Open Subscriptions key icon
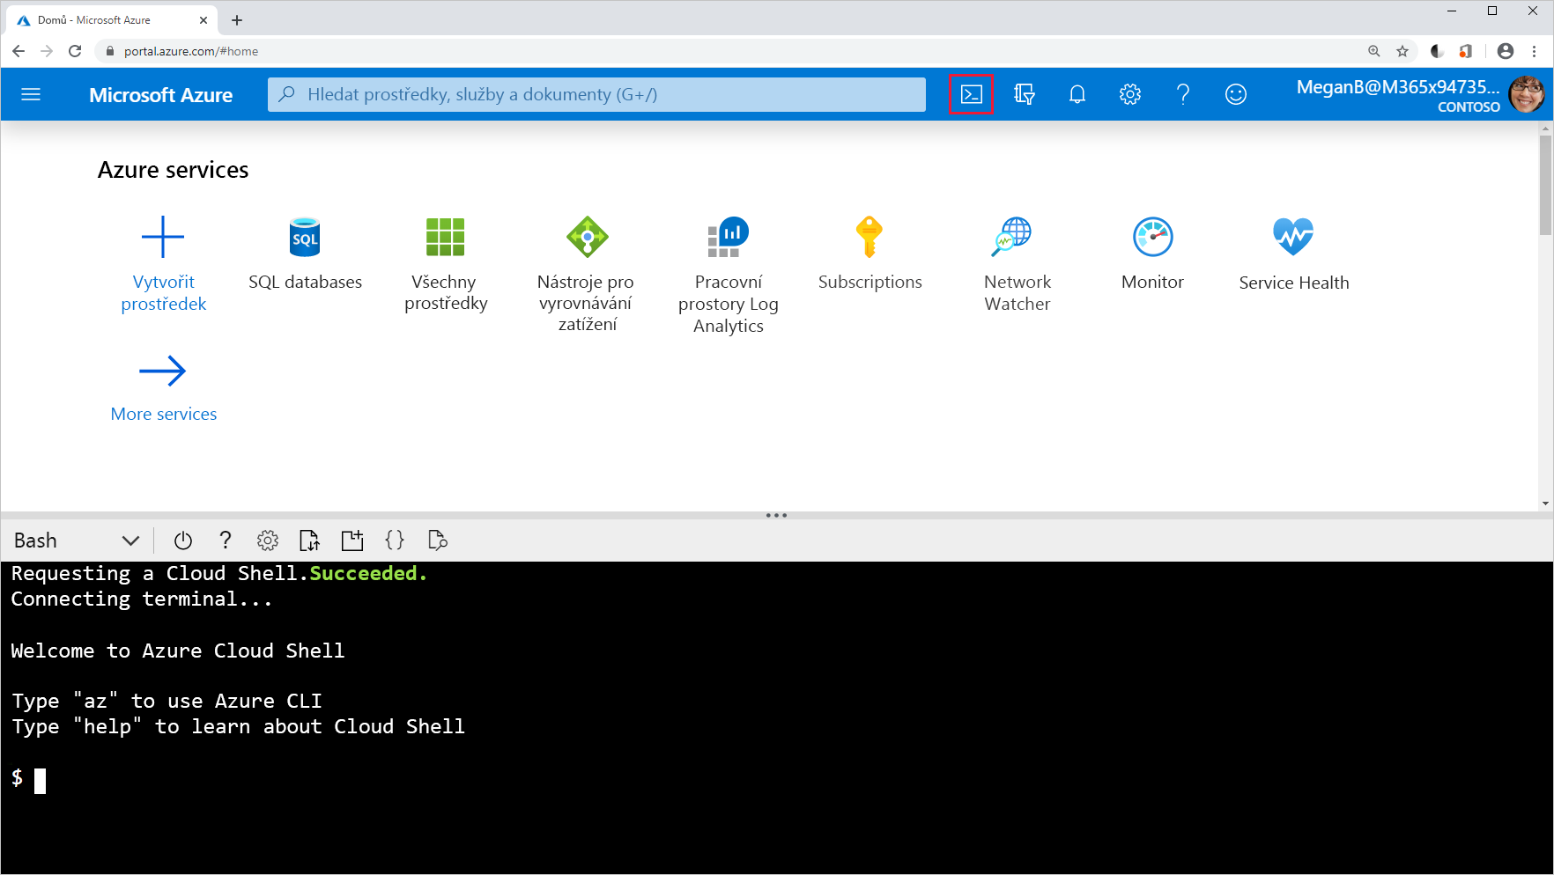Viewport: 1554px width, 875px height. pos(869,237)
